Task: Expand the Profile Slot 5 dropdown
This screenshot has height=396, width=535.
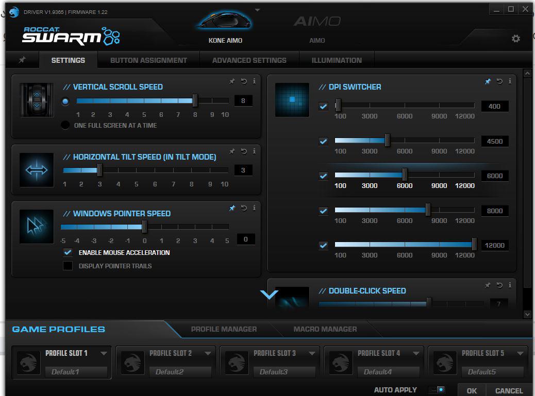Action: tap(520, 353)
